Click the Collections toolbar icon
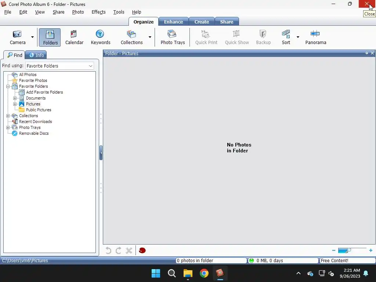The width and height of the screenshot is (376, 282). point(131,37)
